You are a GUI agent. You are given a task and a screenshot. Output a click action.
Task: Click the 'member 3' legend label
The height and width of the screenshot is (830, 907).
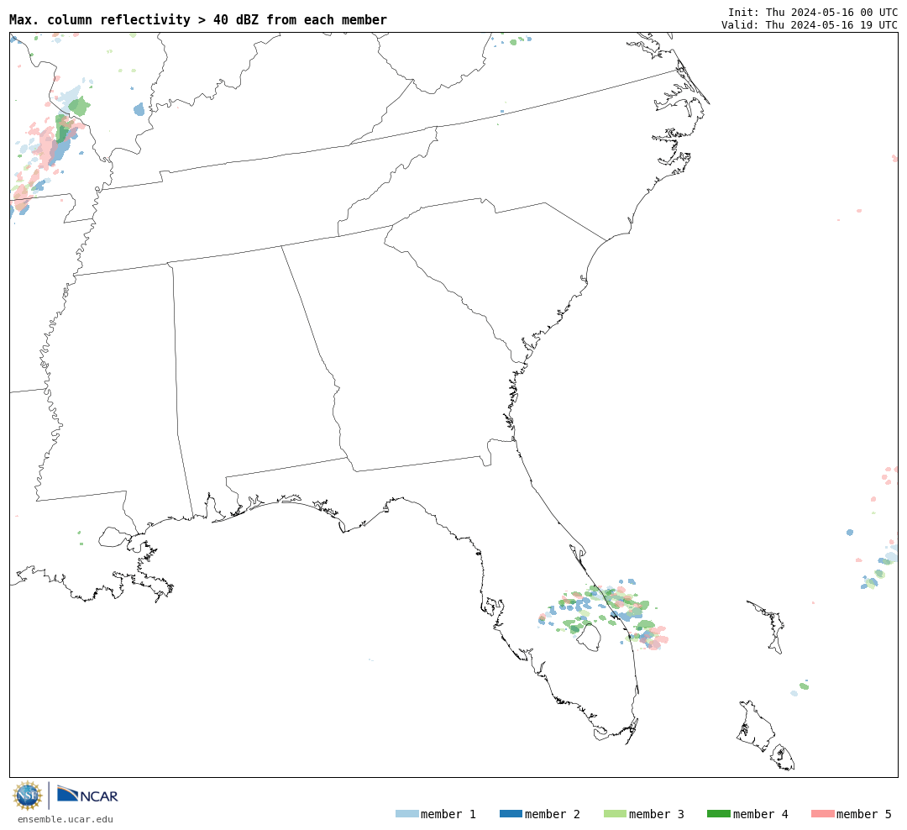click(657, 814)
